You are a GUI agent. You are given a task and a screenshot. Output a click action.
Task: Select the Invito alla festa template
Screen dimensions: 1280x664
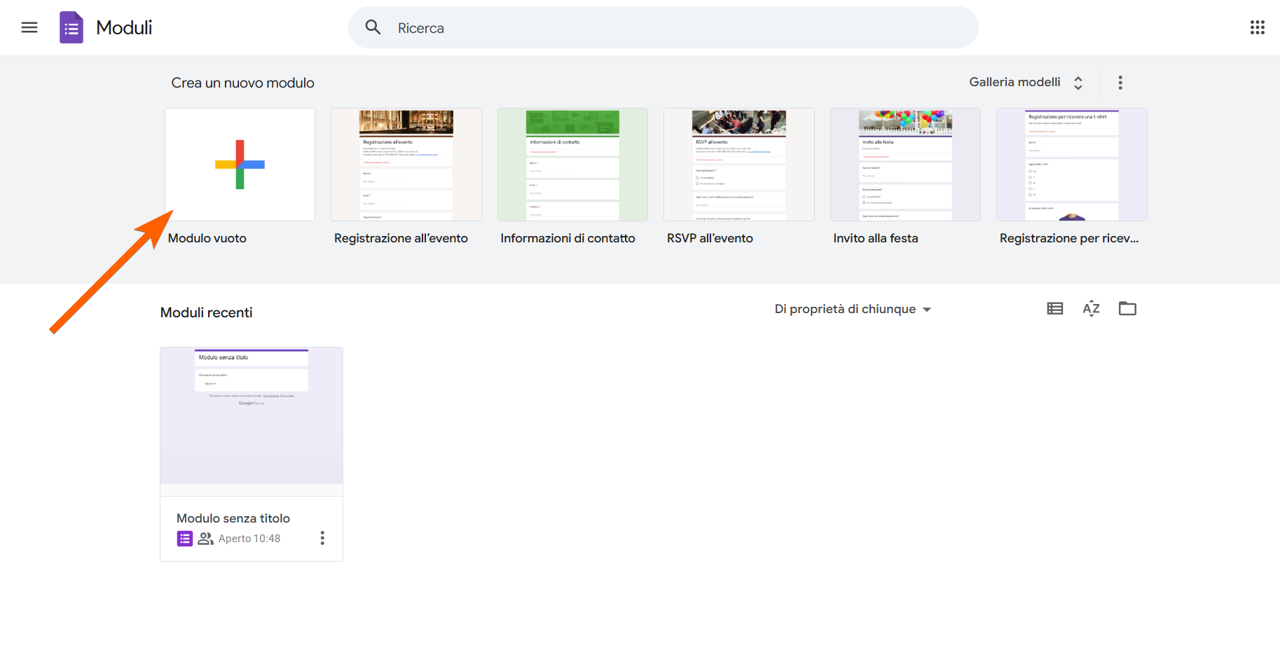pyautogui.click(x=904, y=165)
